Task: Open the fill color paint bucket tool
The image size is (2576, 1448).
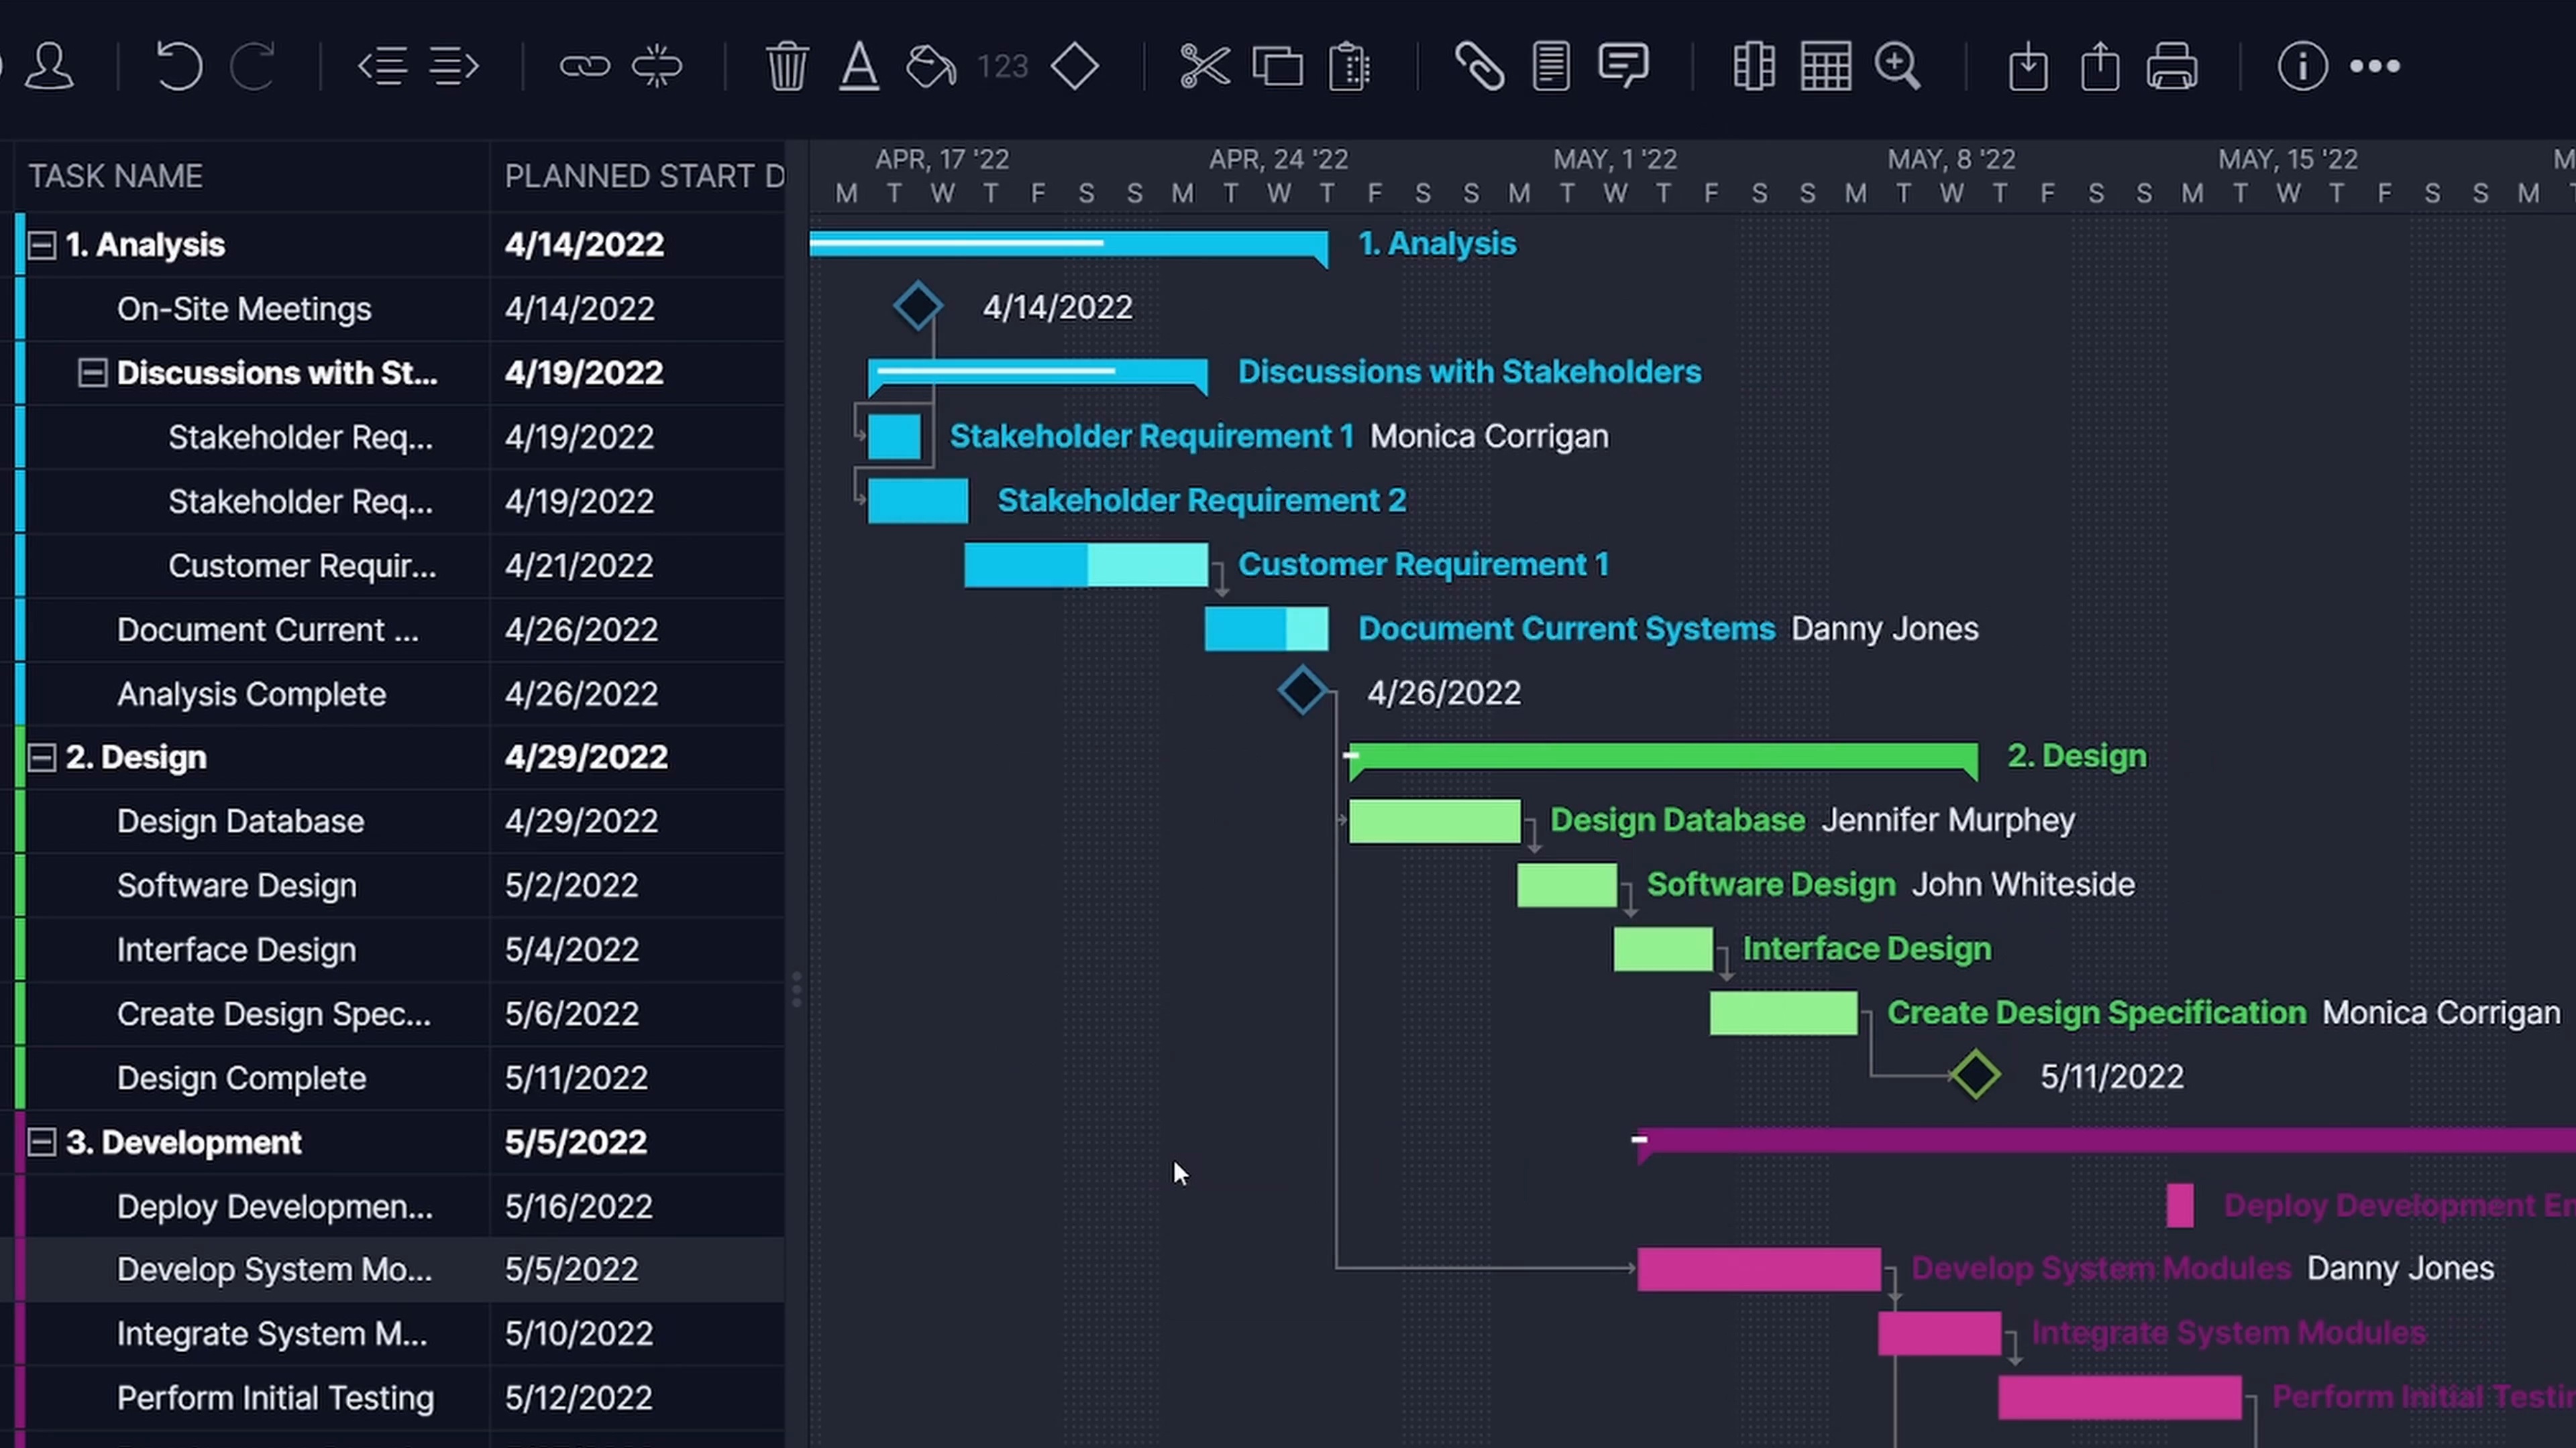Action: [930, 65]
